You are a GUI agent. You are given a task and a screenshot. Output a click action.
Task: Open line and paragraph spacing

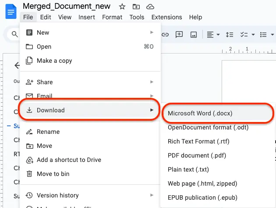(230, 35)
